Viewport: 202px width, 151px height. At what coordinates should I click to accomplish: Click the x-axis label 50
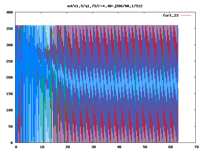point(145,147)
